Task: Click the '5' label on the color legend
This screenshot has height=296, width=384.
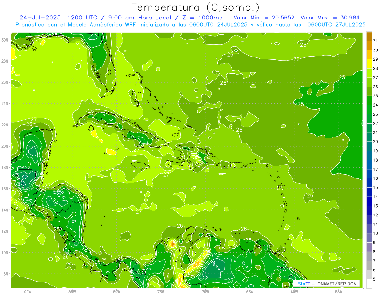Action: [374, 279]
